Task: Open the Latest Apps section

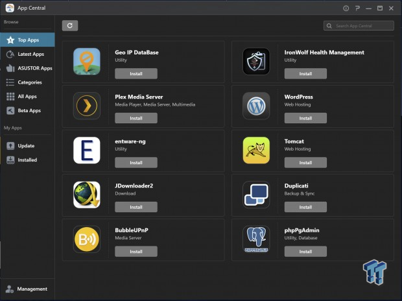Action: click(x=30, y=54)
